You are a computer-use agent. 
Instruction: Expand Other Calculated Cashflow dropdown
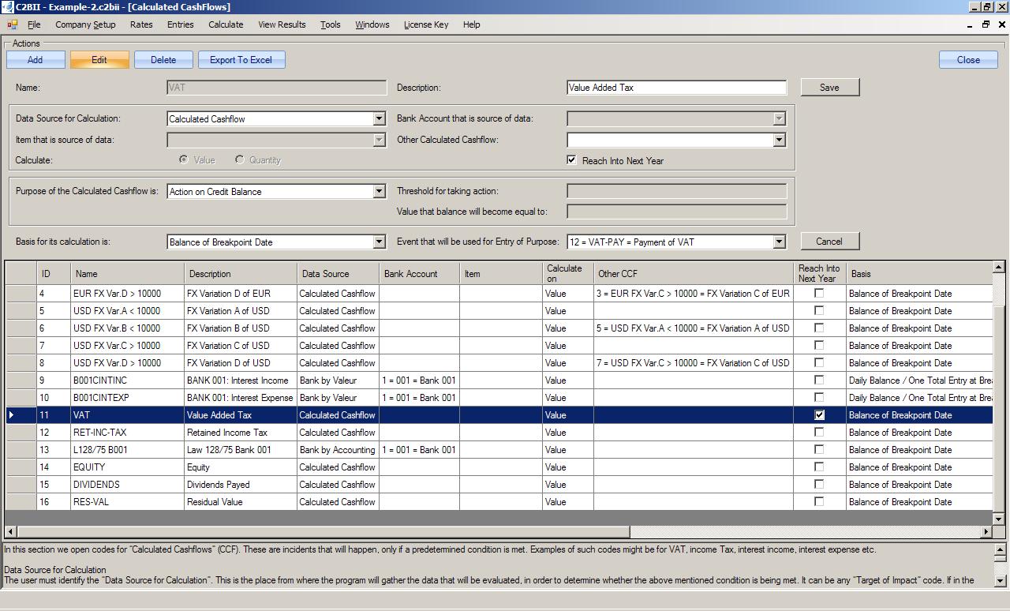point(779,140)
